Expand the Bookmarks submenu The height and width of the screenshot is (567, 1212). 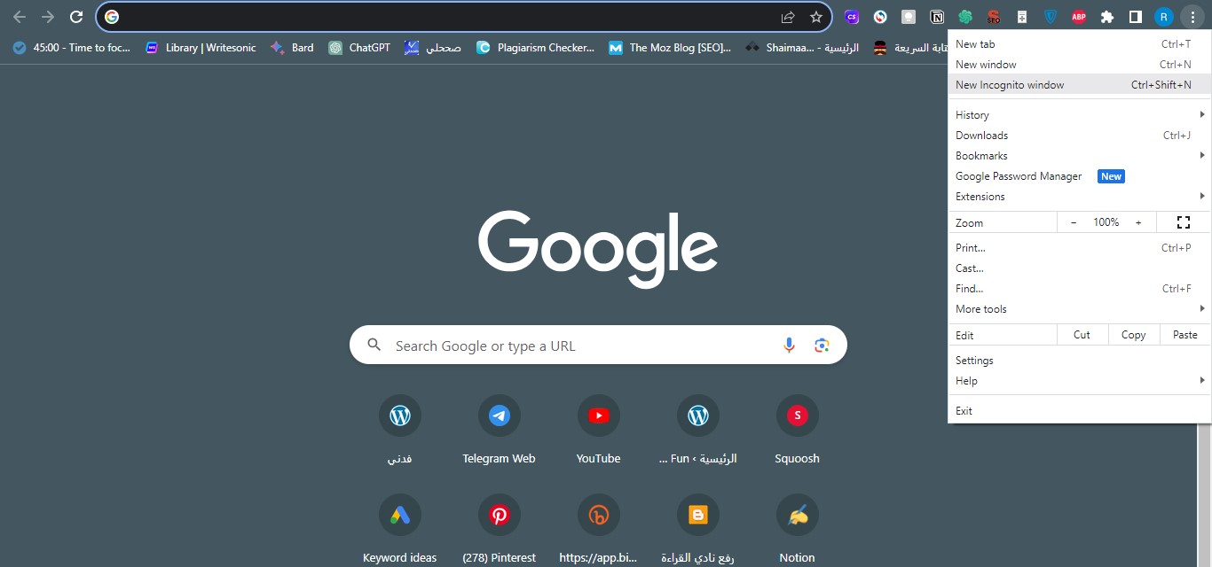coord(1080,156)
